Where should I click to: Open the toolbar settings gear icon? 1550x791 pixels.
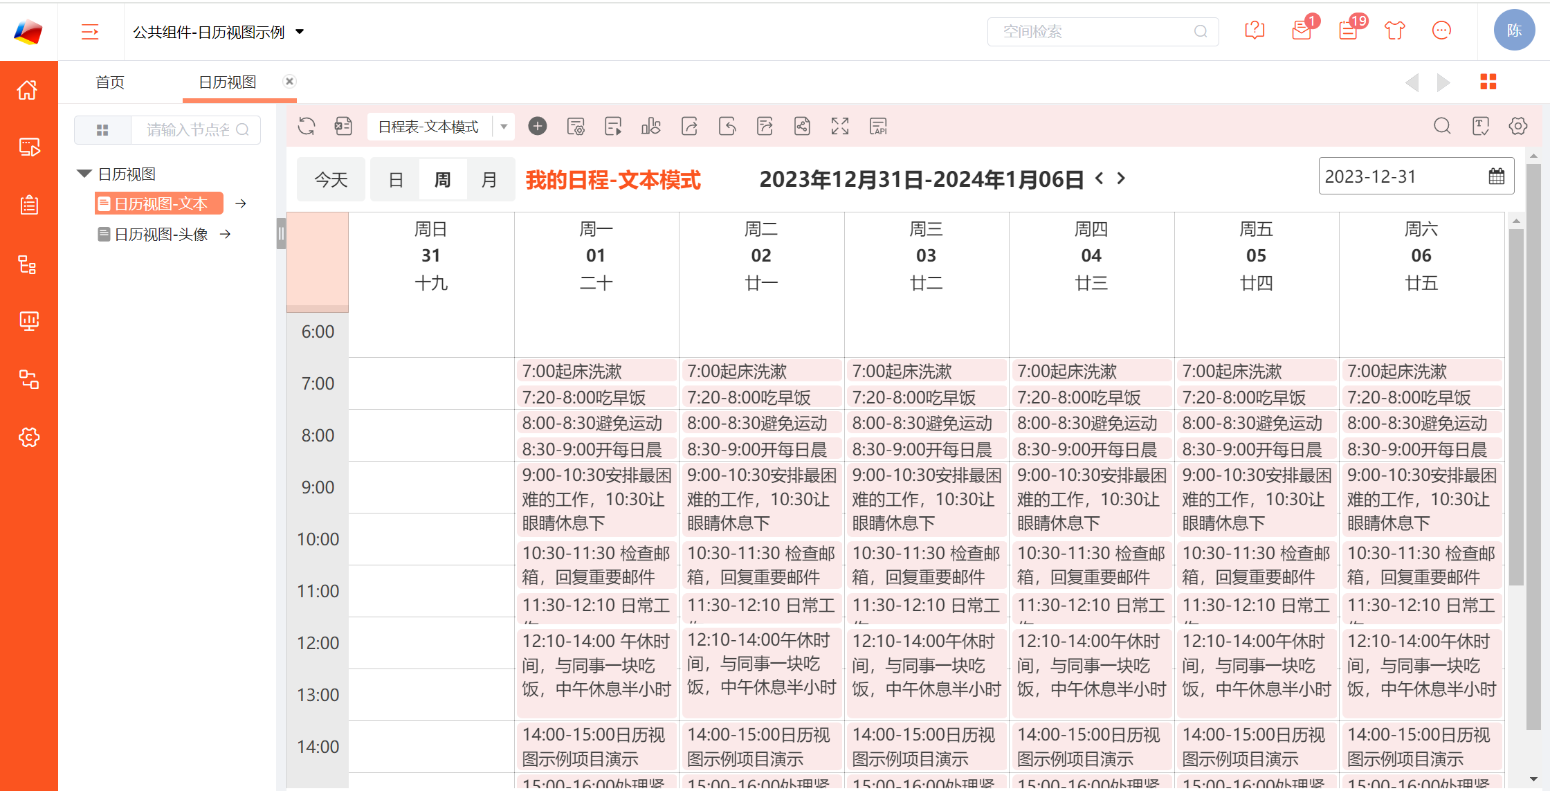[1518, 126]
